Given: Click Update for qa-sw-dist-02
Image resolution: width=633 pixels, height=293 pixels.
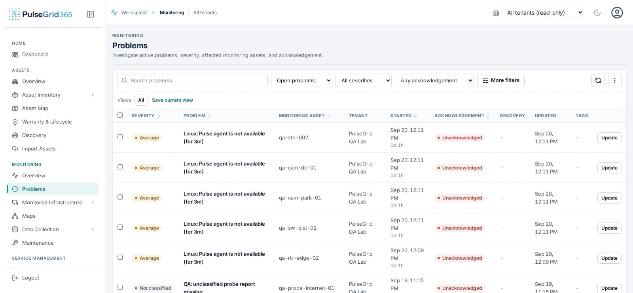Looking at the screenshot, I should click(x=609, y=228).
